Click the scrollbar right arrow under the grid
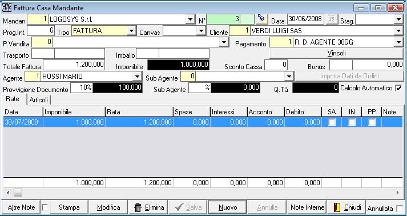This screenshot has width=407, height=216. (398, 193)
